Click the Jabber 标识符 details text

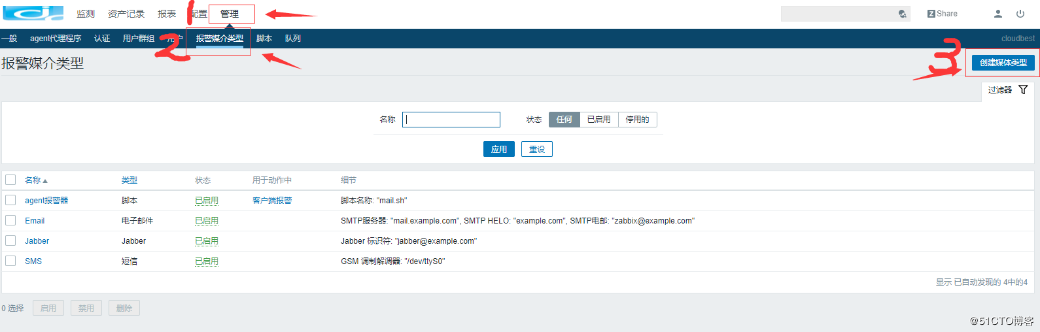(409, 241)
